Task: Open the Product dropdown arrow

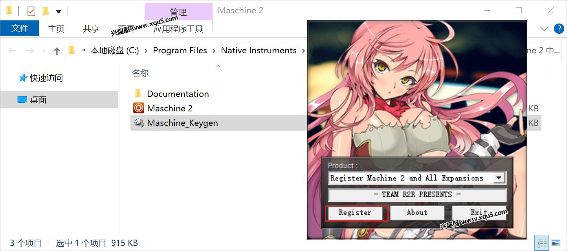Action: click(499, 178)
